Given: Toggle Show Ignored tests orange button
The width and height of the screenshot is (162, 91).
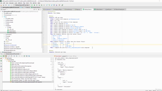Looking at the screenshot, I should click(6, 56).
